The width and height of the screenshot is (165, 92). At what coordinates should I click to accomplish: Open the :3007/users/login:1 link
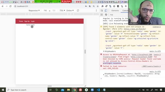(151, 66)
